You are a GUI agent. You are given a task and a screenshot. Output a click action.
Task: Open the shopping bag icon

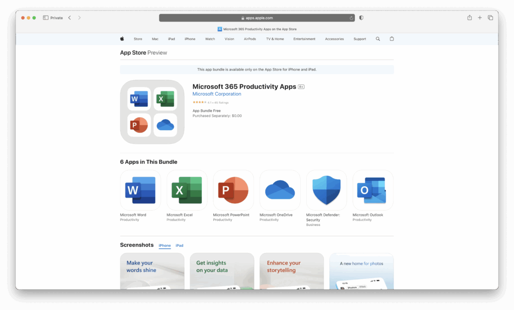392,39
